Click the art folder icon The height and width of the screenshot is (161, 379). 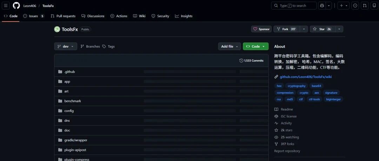60,91
